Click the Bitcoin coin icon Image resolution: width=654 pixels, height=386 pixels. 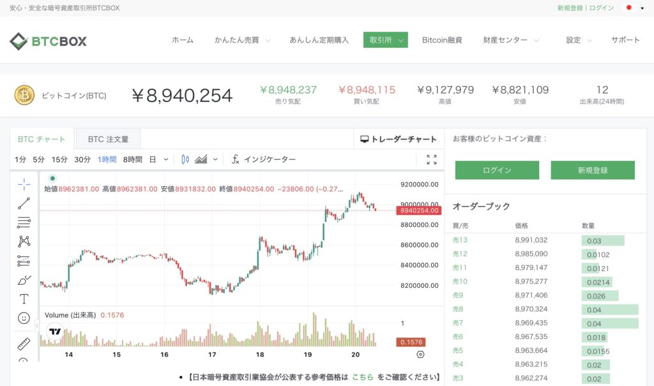pyautogui.click(x=25, y=96)
